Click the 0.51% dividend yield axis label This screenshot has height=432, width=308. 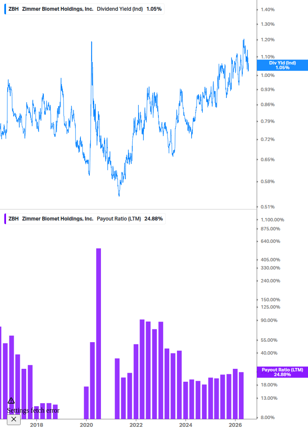point(268,207)
